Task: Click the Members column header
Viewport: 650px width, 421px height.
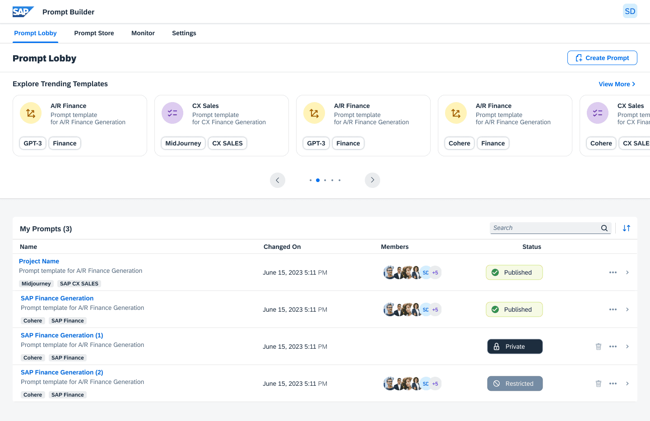Action: (x=395, y=247)
